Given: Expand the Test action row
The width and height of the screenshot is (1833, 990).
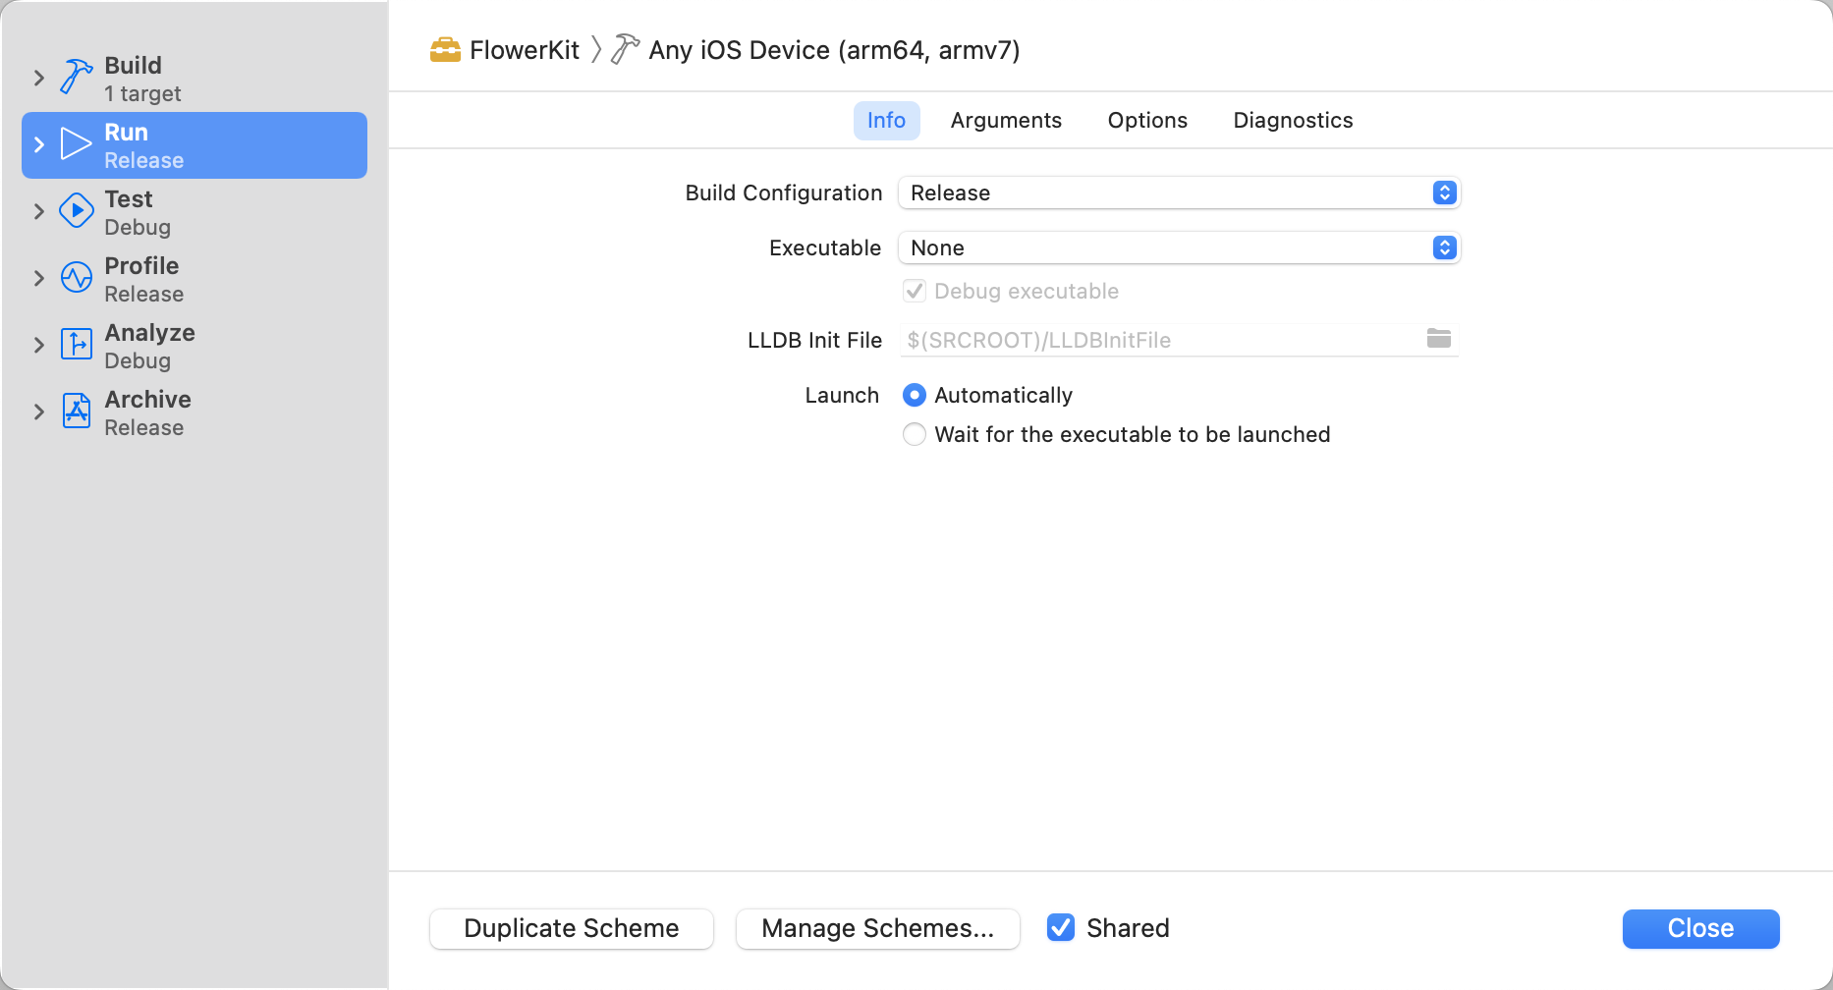Looking at the screenshot, I should click(x=39, y=211).
